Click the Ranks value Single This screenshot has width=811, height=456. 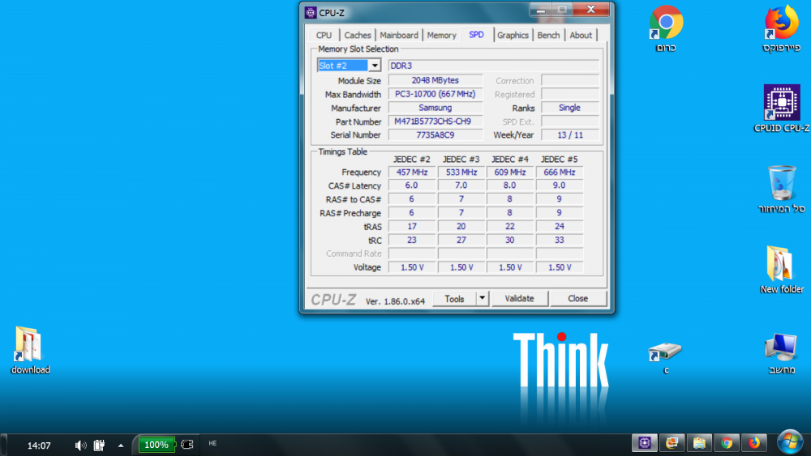569,108
